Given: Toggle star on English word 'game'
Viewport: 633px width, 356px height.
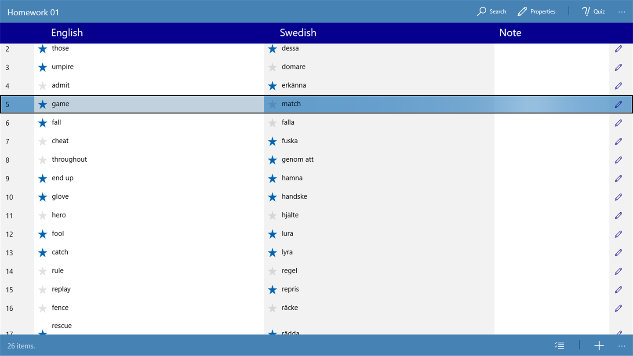Looking at the screenshot, I should [x=43, y=104].
